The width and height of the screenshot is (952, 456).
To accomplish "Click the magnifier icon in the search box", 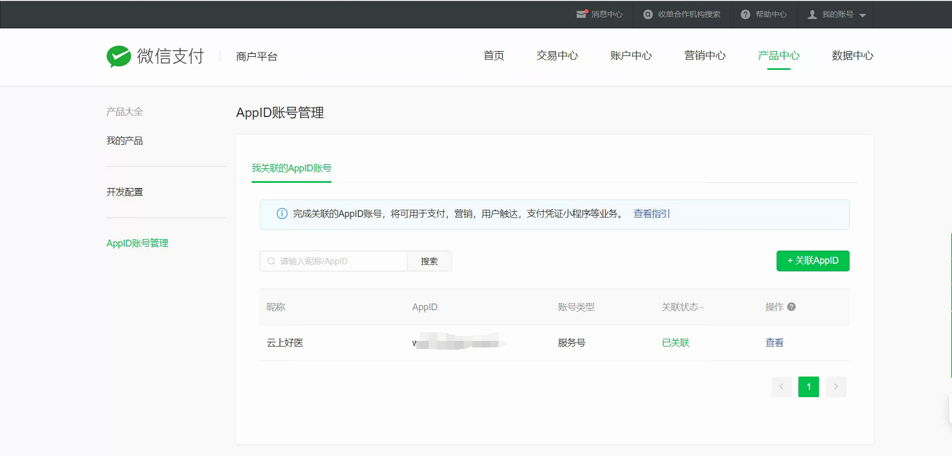I will pyautogui.click(x=271, y=261).
